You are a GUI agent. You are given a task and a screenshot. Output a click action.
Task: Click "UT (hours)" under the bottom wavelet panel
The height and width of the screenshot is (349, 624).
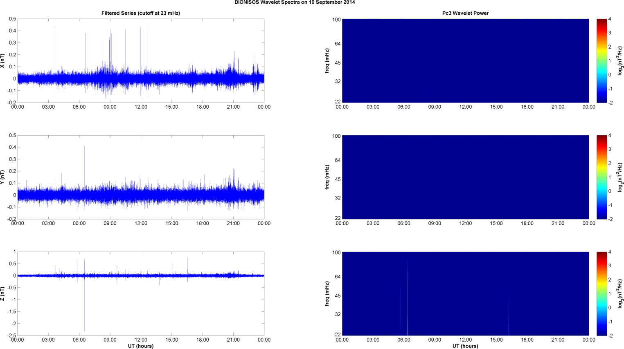(465, 346)
